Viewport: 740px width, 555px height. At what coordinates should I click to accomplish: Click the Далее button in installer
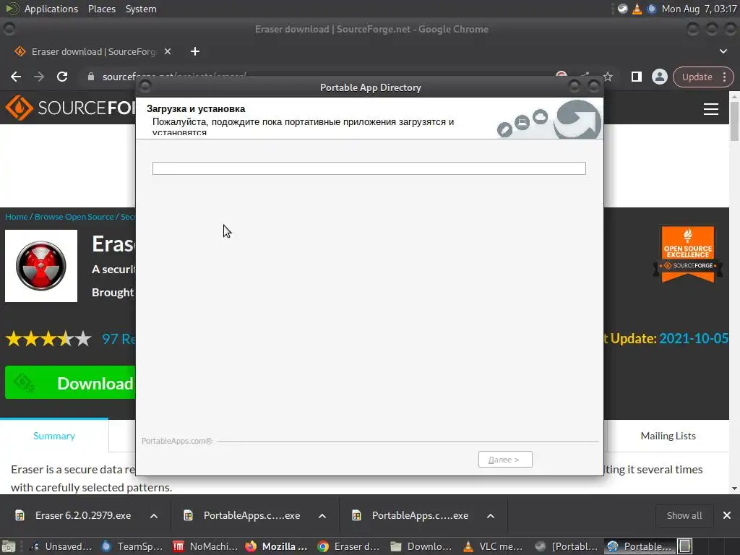(x=505, y=459)
